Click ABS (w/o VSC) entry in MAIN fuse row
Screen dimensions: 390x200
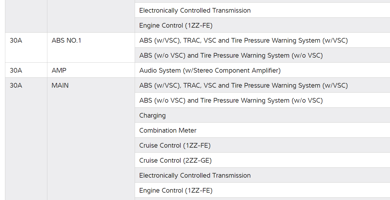(x=231, y=101)
